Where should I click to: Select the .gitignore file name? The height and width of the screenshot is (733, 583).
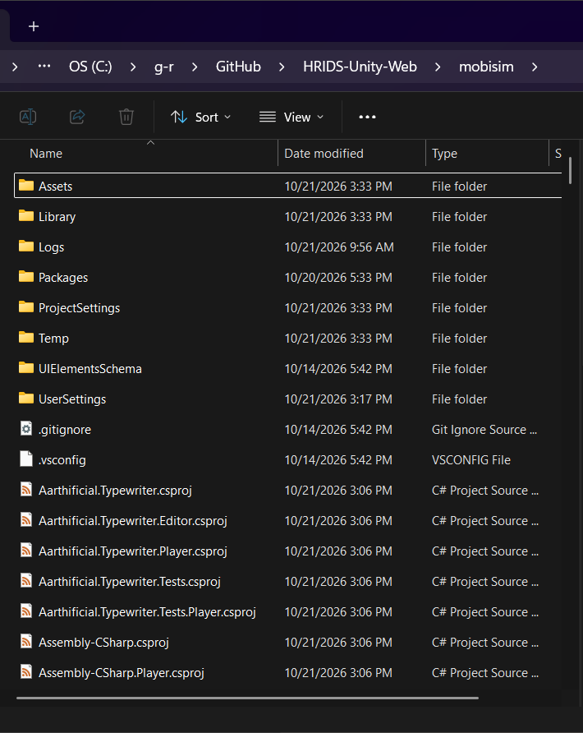pos(65,429)
